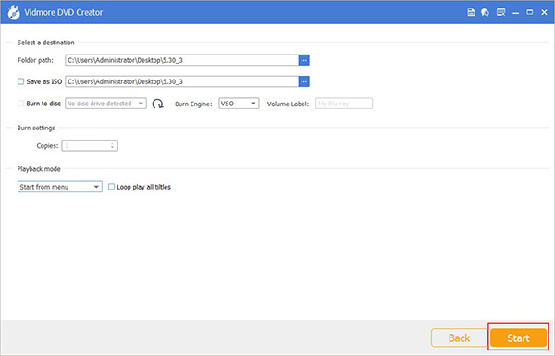The width and height of the screenshot is (555, 356).
Task: Click the 'Copies:' label
Action: (47, 146)
